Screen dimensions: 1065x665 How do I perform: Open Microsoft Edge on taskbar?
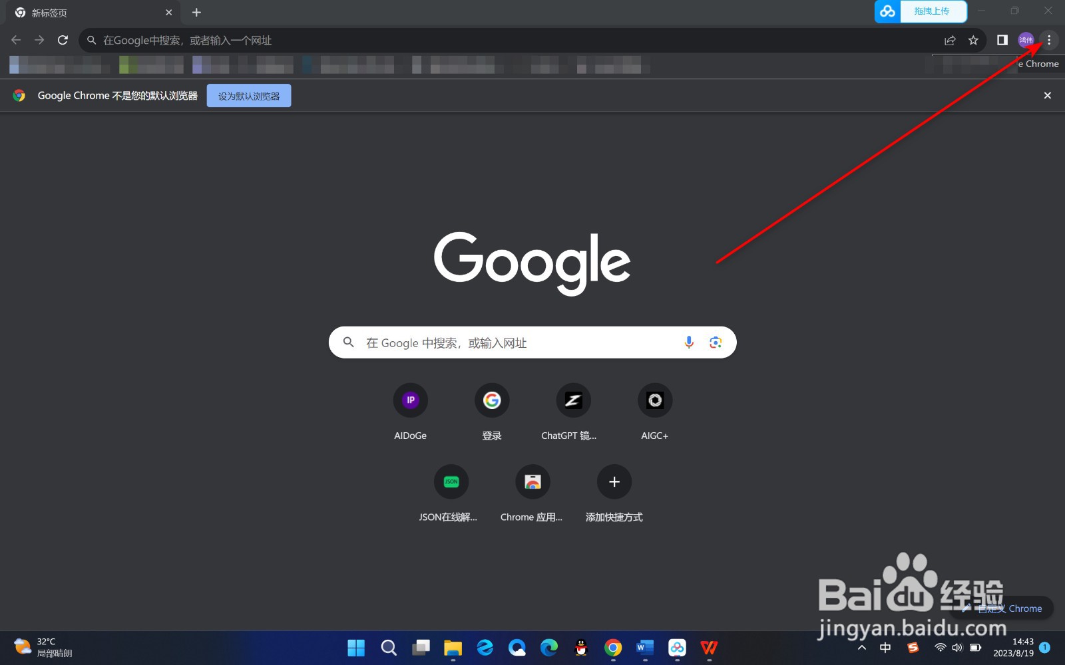(549, 648)
